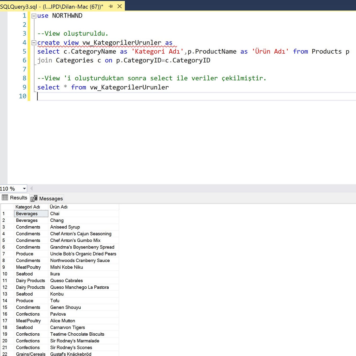This screenshot has width=356, height=356.
Task: Select the 'Mishi Kobe Niku' cell
Action: pyautogui.click(x=83, y=267)
